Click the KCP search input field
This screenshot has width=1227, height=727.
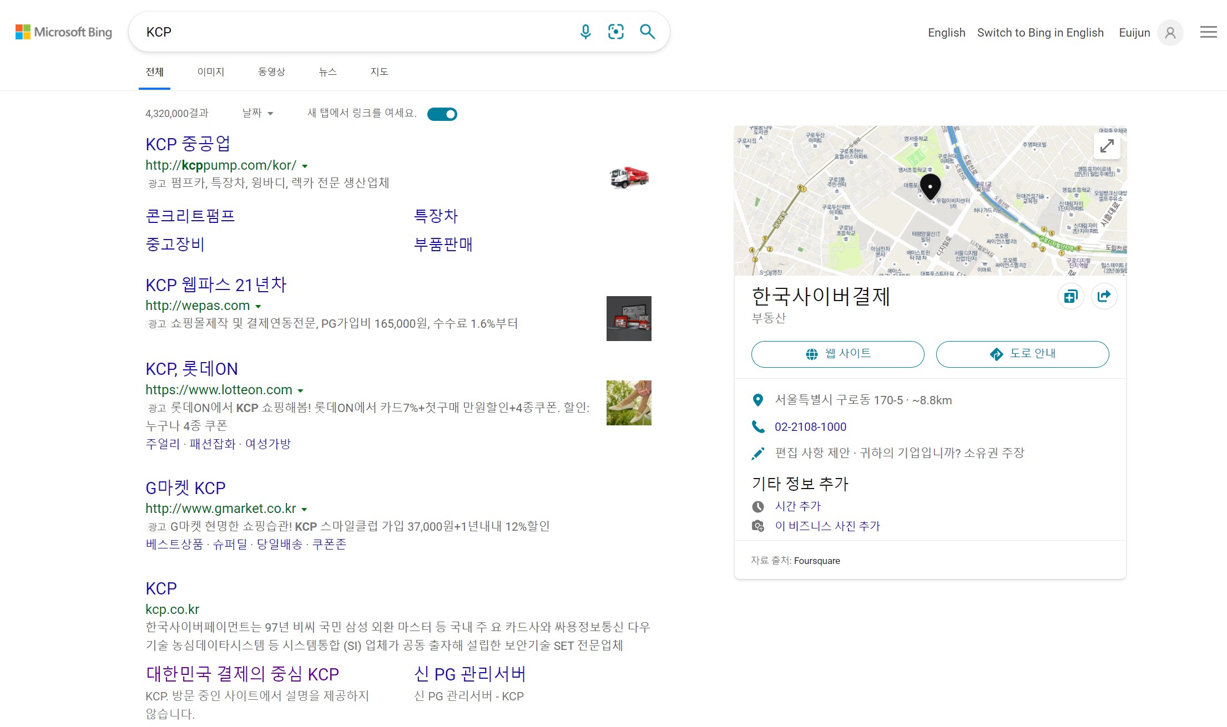click(x=355, y=32)
